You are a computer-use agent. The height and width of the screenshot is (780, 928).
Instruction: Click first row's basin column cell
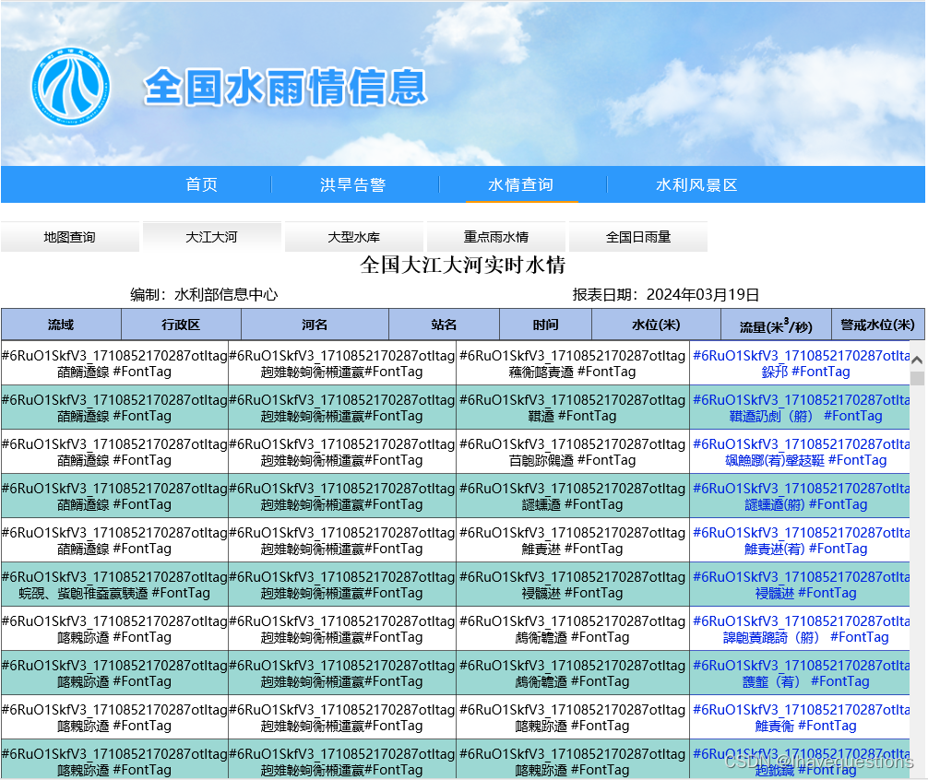click(114, 363)
